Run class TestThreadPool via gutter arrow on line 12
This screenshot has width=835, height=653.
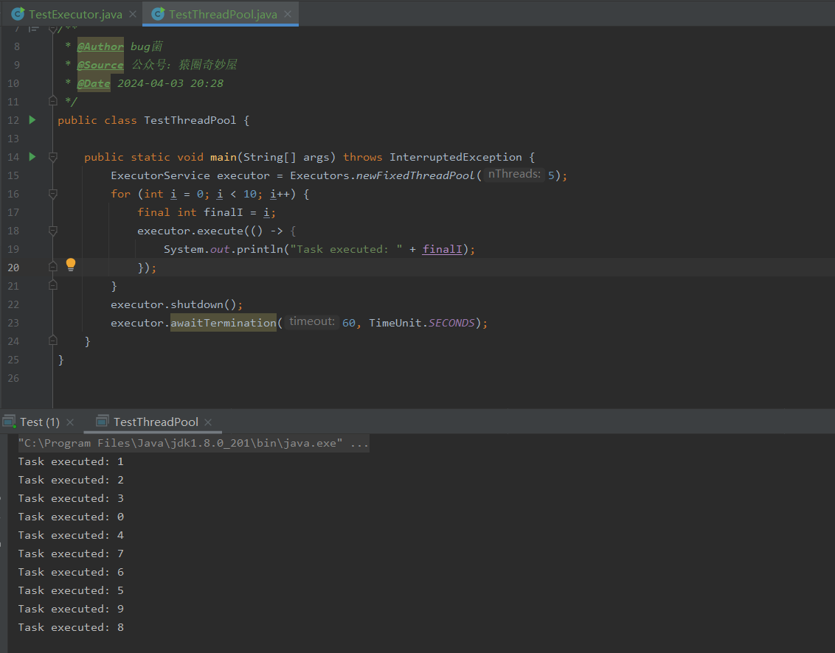point(32,119)
